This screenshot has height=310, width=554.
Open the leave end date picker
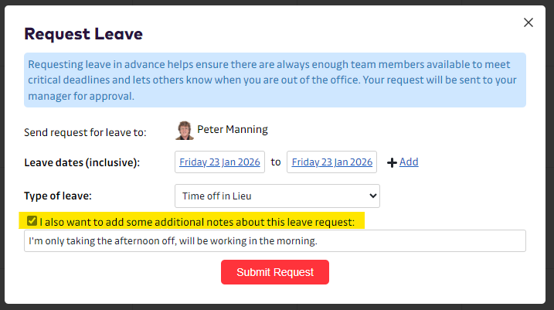[332, 162]
